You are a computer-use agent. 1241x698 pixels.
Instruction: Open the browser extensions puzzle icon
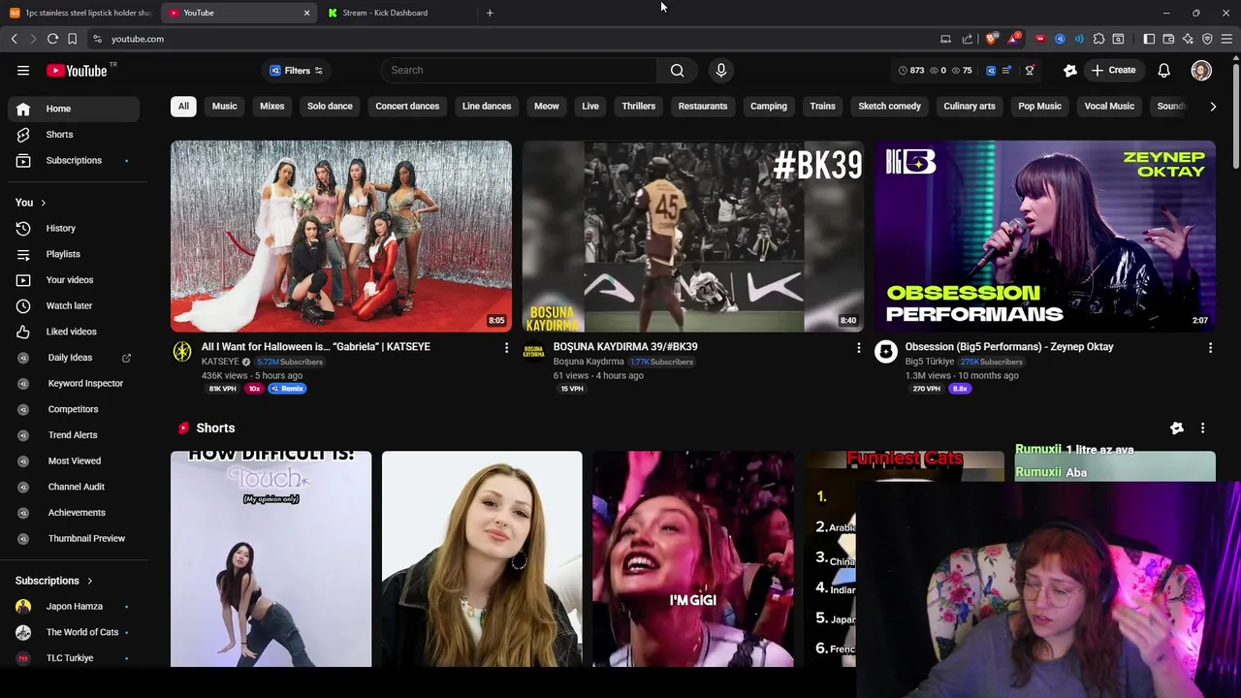pos(1098,39)
